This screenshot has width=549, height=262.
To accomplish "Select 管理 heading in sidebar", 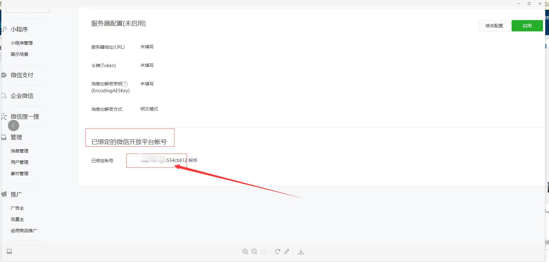I will click(16, 137).
